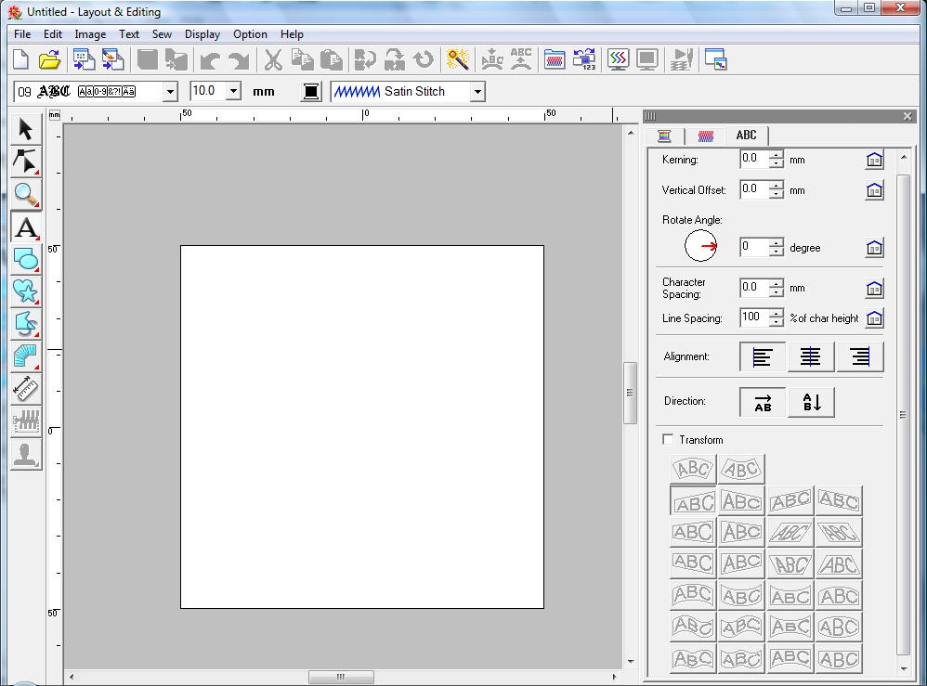Open the Display menu
The width and height of the screenshot is (927, 686).
(x=202, y=34)
